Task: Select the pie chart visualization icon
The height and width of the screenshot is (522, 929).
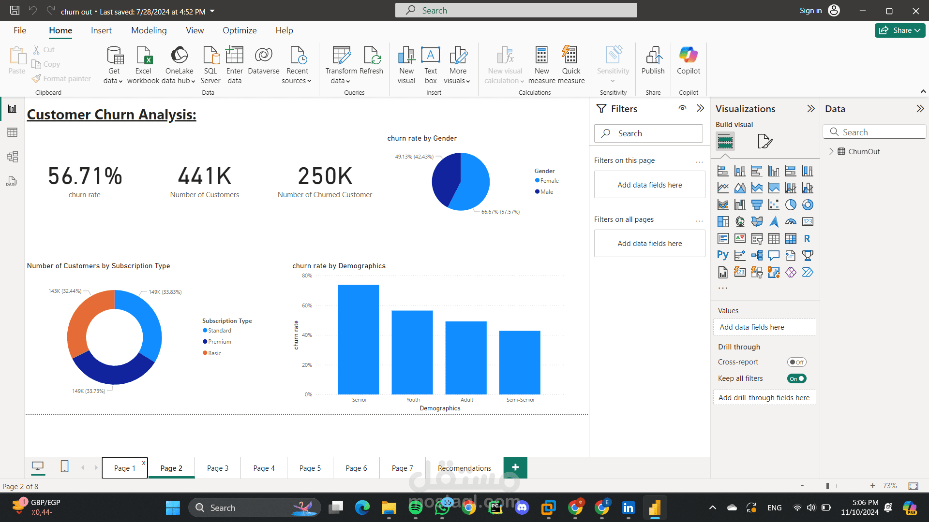Action: coord(791,205)
